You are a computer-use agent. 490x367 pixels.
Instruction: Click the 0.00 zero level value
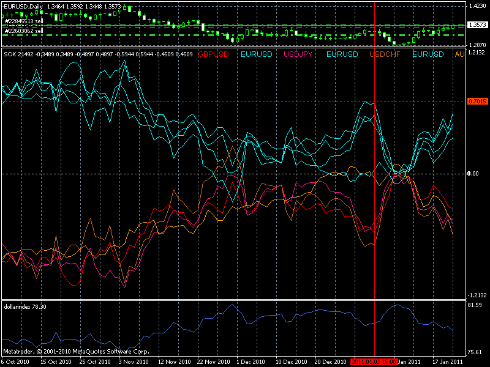point(473,174)
